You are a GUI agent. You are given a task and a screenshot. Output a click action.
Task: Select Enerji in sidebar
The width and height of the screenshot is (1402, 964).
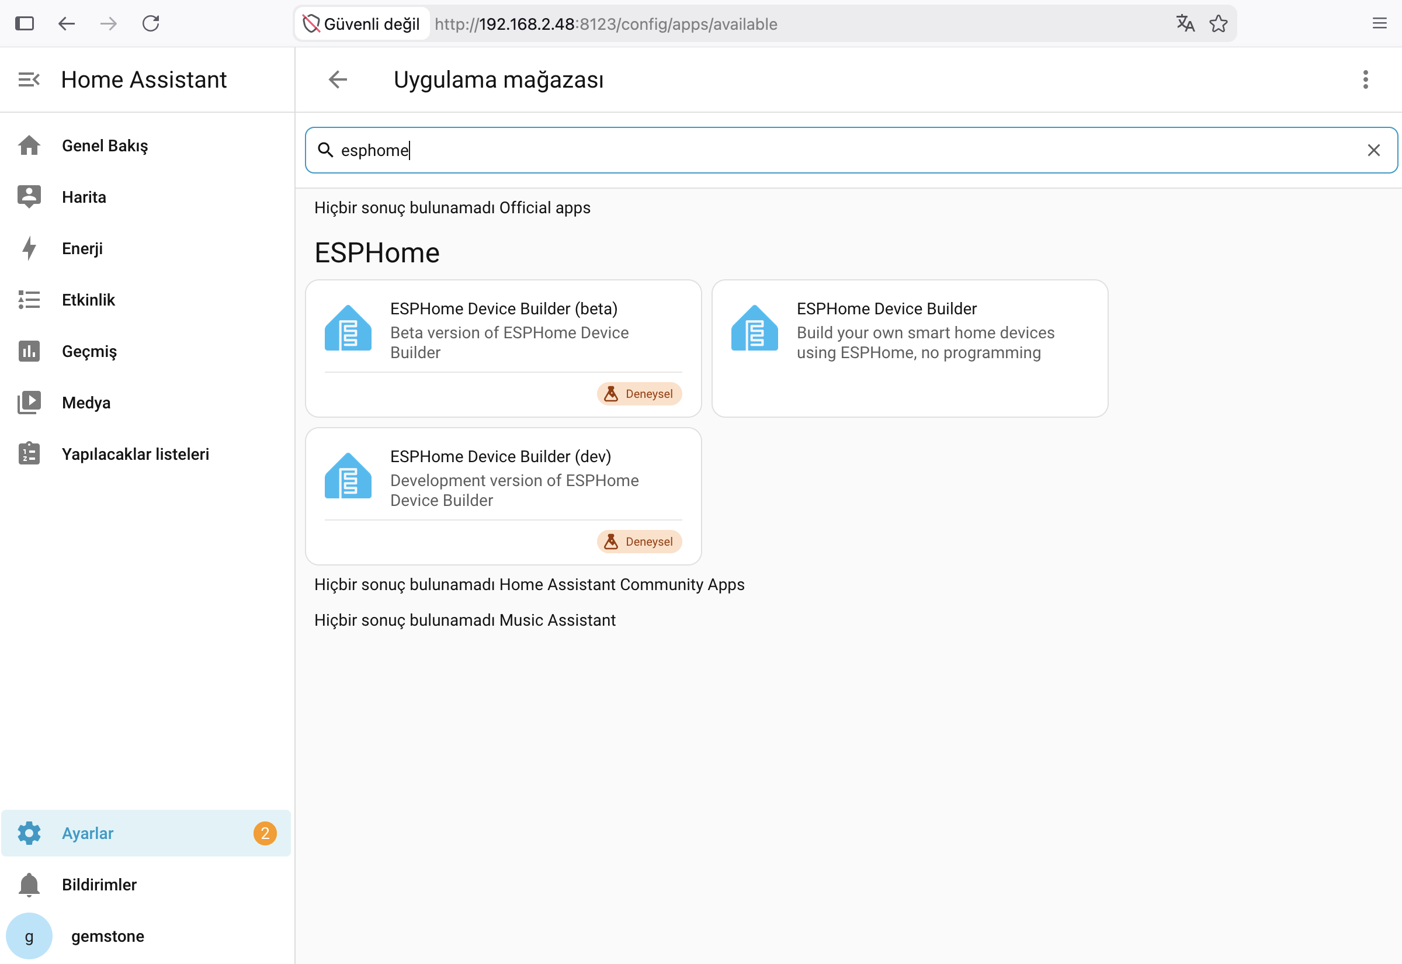point(146,248)
